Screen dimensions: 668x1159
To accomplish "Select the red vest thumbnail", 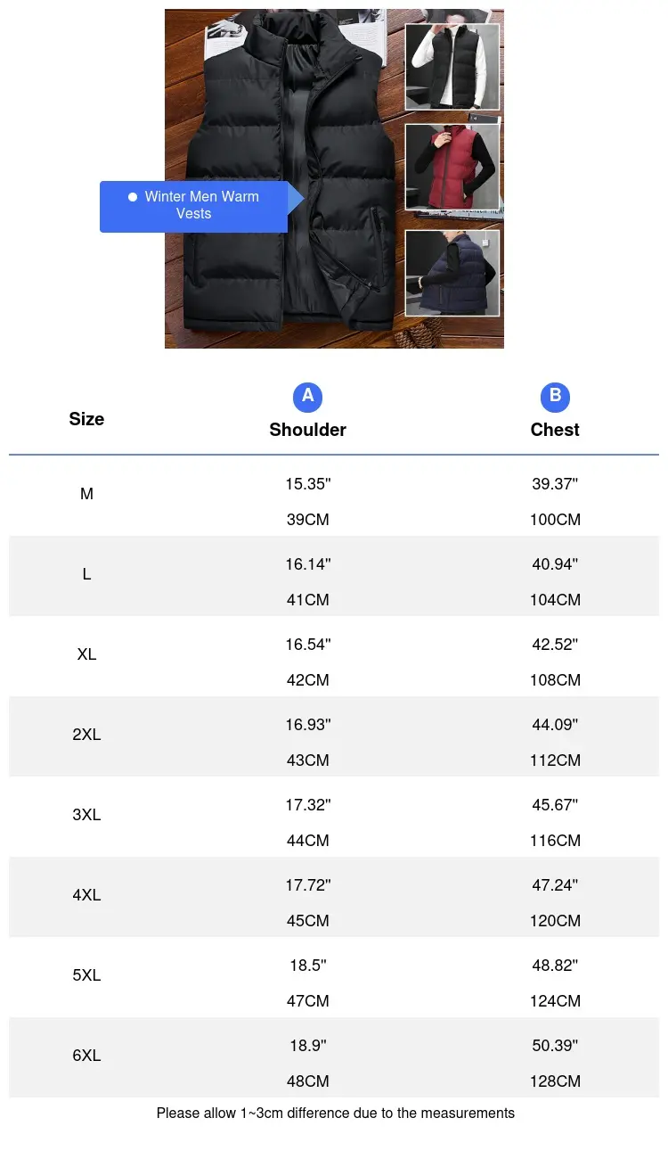I will click(x=452, y=168).
